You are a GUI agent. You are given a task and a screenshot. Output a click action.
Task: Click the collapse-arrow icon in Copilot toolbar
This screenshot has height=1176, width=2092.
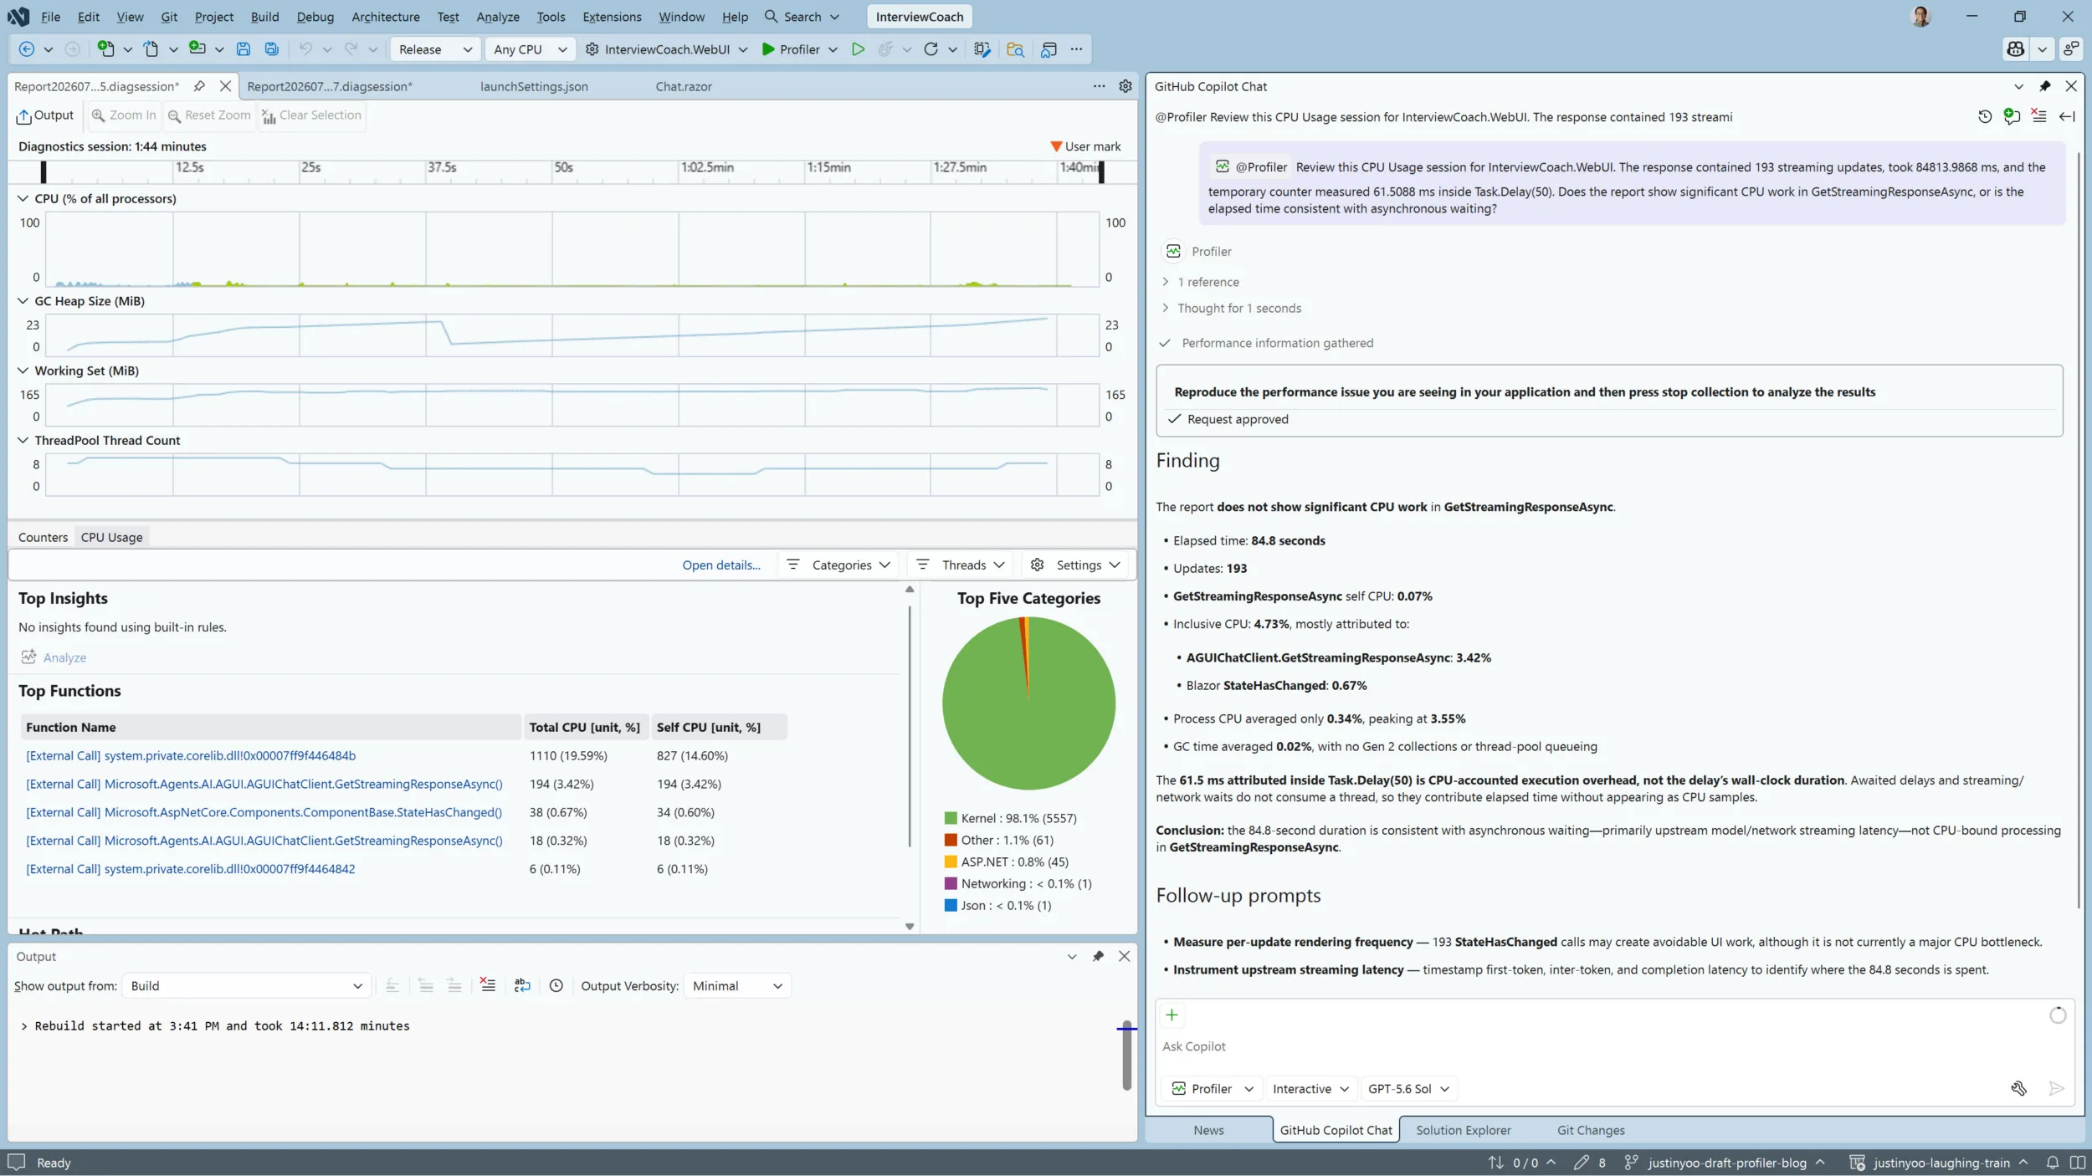click(2067, 117)
